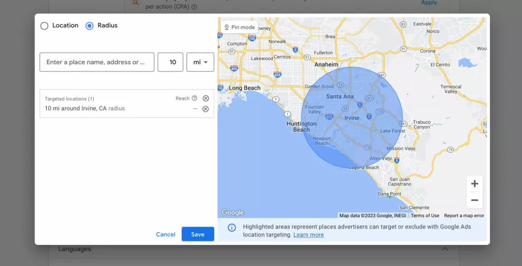Cancel the location dialog

pos(165,234)
